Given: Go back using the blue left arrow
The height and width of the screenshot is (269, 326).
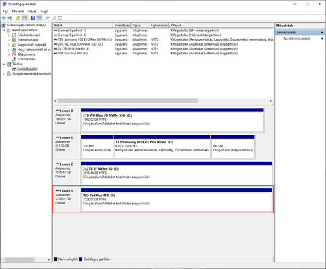Looking at the screenshot, I should click(4, 18).
